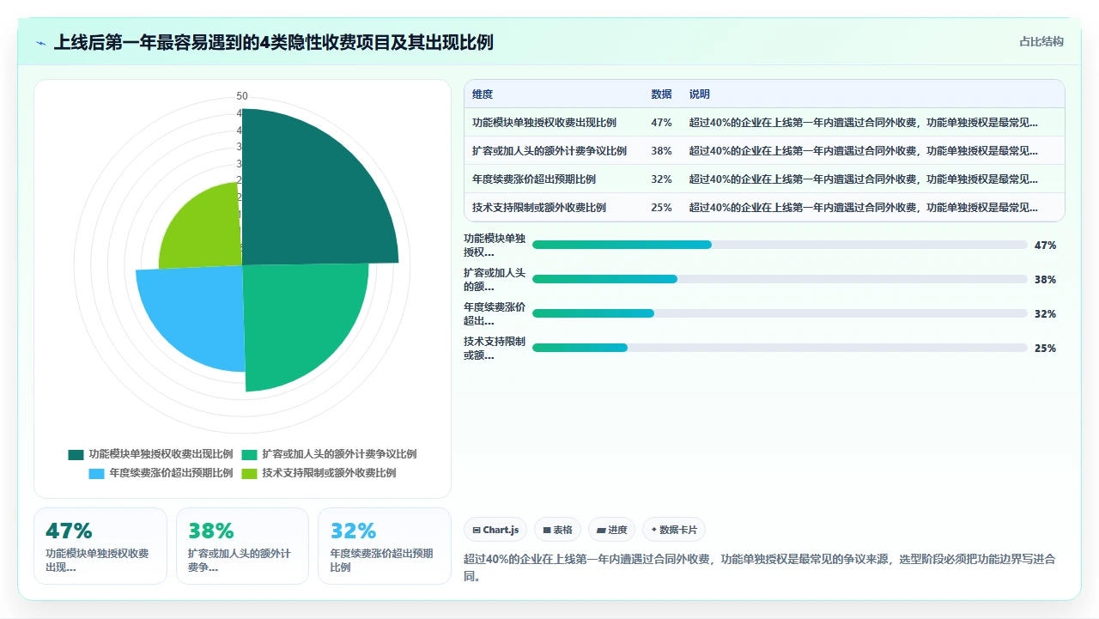Click the 38% value in the table
This screenshot has width=1099, height=619.
click(661, 151)
